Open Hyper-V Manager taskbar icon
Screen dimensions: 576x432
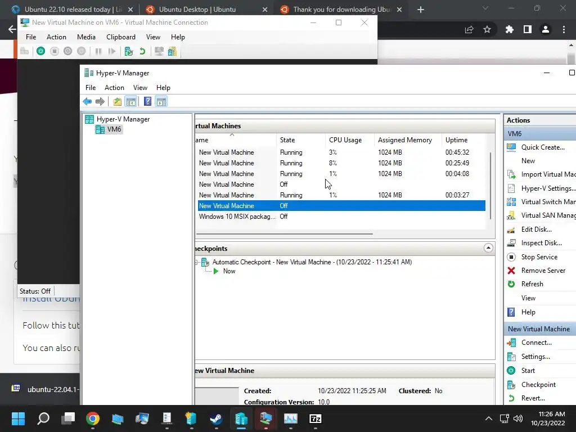(x=241, y=418)
